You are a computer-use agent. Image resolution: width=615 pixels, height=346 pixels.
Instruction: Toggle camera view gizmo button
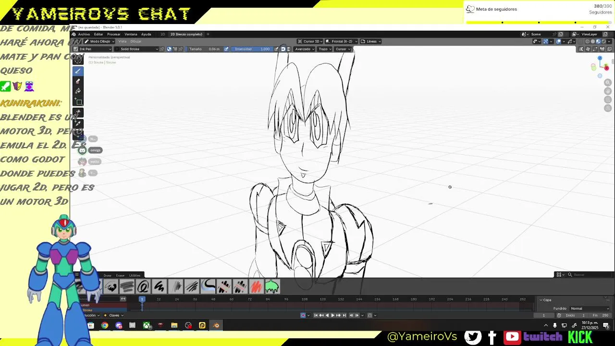pos(608,100)
